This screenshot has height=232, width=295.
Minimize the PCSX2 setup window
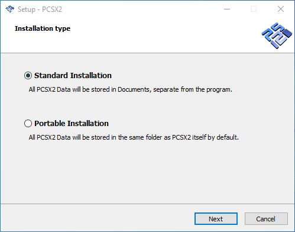click(227, 9)
